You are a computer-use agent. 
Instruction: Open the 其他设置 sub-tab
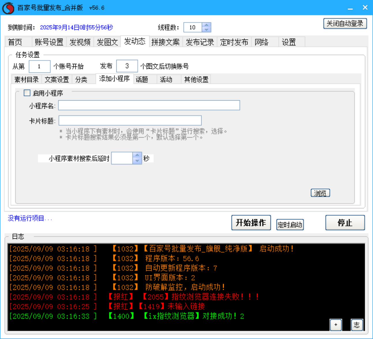(196, 79)
